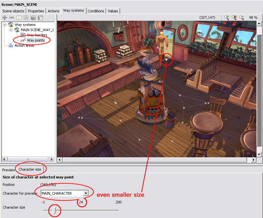Viewport: 263px width, 218px height.
Task: Click the slider minimum value -1
Action: point(43,202)
